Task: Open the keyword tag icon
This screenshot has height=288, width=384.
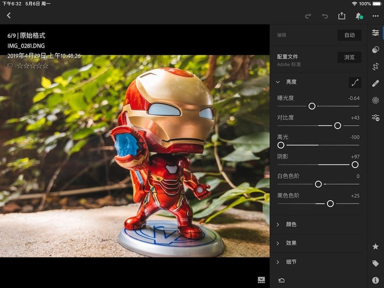Action: click(375, 263)
